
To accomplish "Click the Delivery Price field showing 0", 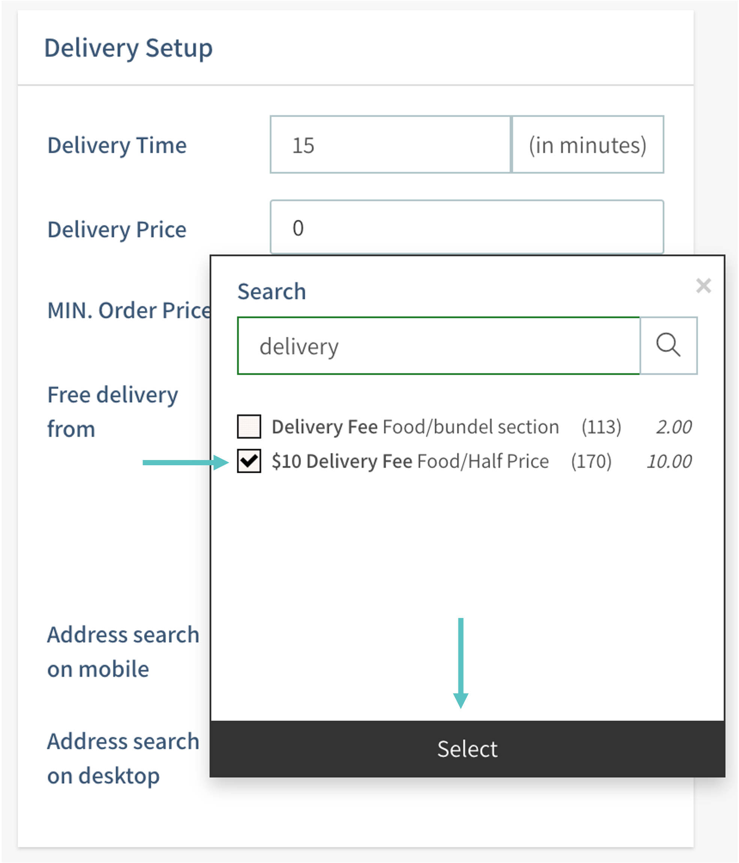I will pyautogui.click(x=466, y=227).
